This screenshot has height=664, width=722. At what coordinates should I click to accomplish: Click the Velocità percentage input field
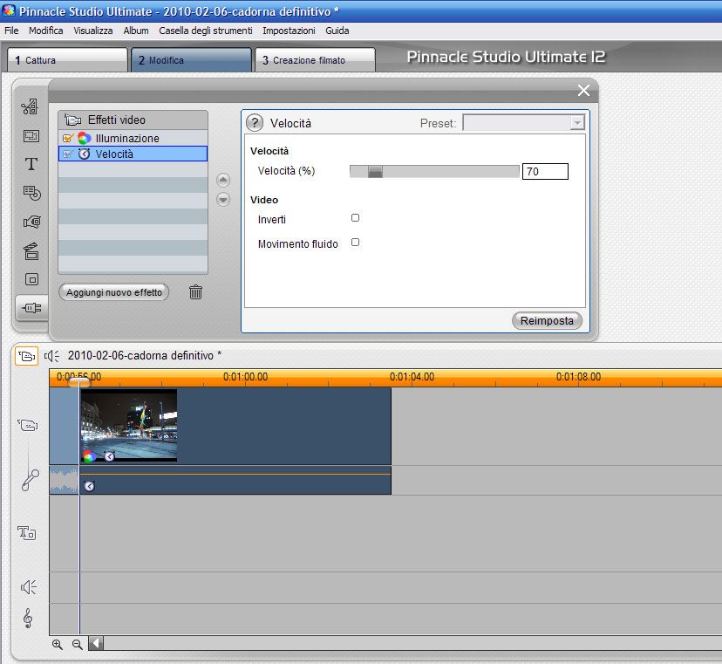pos(545,171)
